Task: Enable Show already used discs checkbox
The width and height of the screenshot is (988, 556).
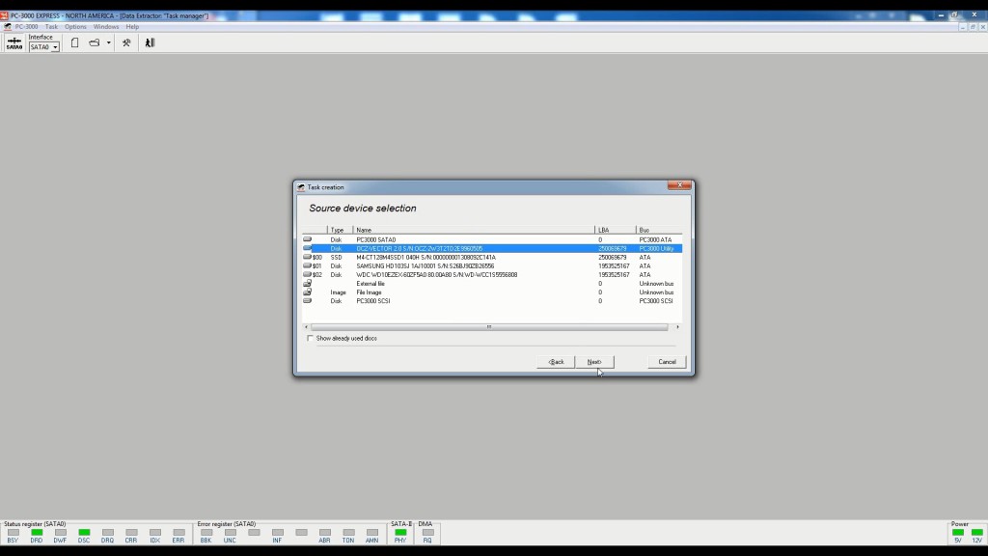Action: point(310,338)
